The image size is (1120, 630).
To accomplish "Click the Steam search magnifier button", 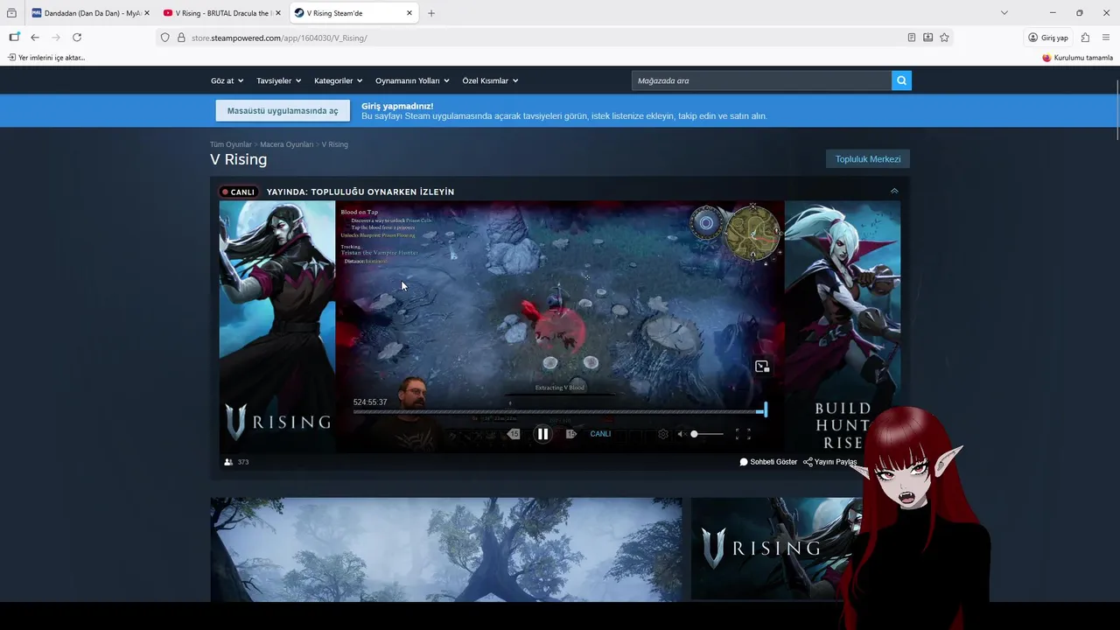I will click(901, 80).
